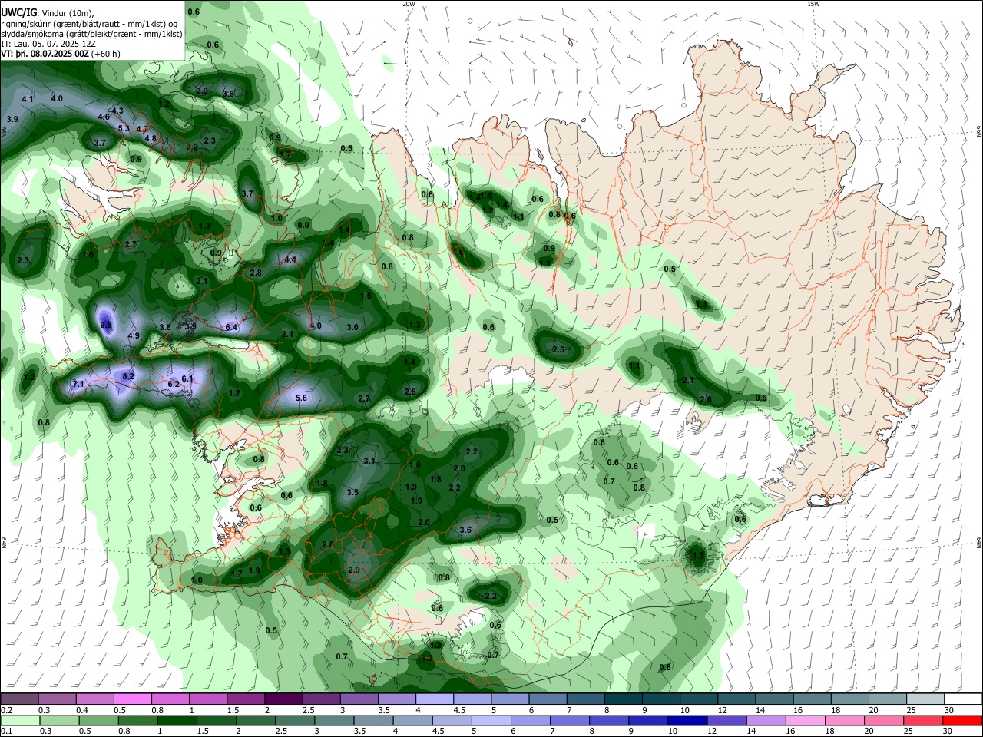Click the UWC/IG Vindur (10m) title
The height and width of the screenshot is (737, 983).
pyautogui.click(x=48, y=13)
